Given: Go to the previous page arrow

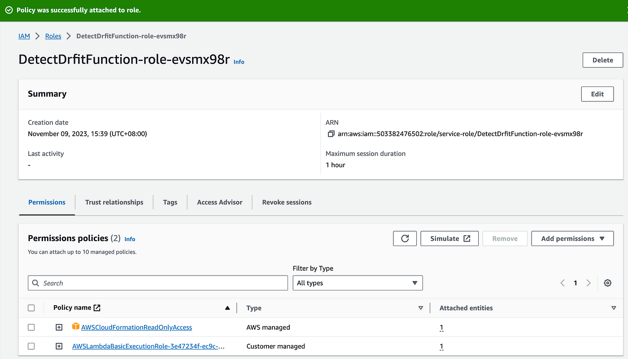Looking at the screenshot, I should pyautogui.click(x=563, y=283).
